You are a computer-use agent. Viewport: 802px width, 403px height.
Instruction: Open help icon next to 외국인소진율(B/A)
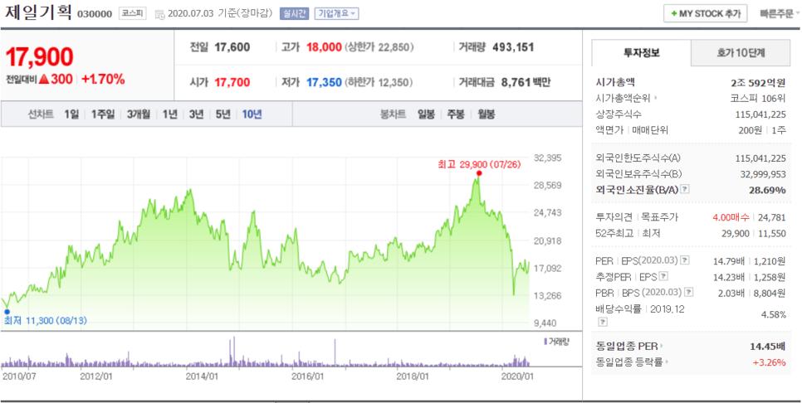686,190
